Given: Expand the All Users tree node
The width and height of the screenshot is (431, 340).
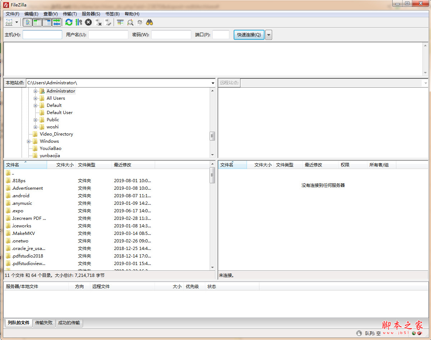Looking at the screenshot, I should tap(35, 98).
